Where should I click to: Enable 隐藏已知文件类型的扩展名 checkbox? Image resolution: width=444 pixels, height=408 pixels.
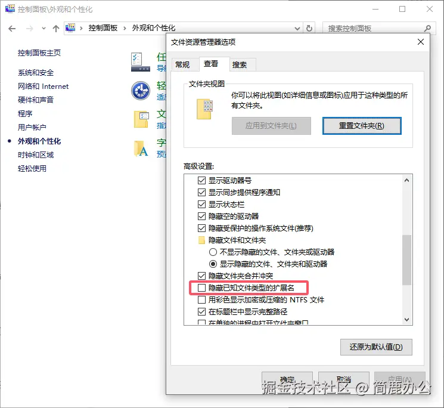click(201, 288)
